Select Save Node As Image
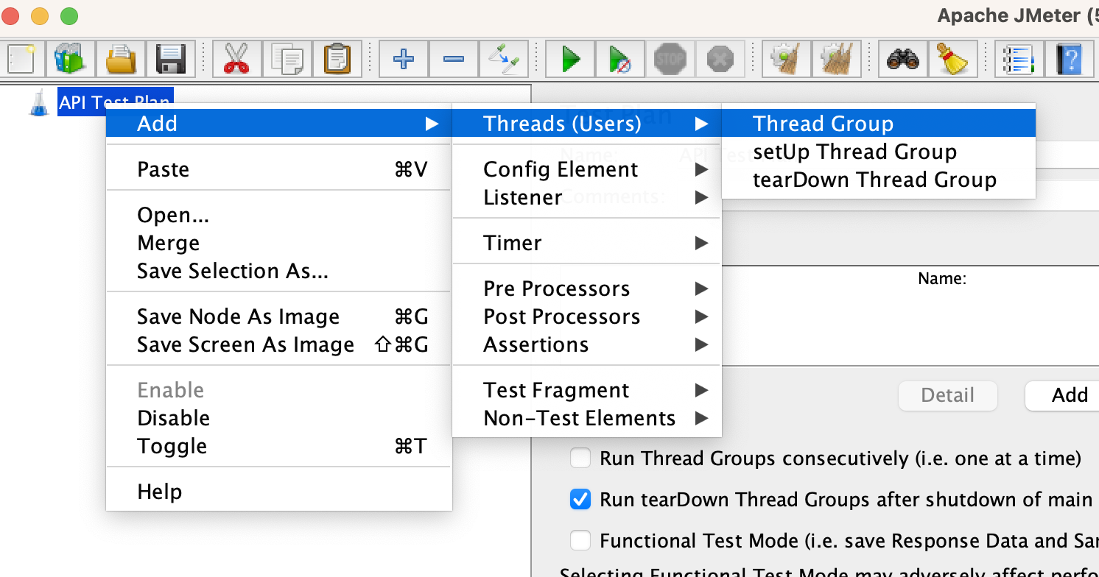Image resolution: width=1099 pixels, height=577 pixels. (278, 316)
